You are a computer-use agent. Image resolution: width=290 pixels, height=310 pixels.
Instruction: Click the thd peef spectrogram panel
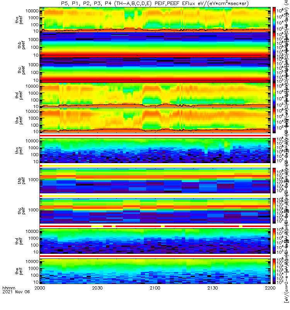155,95
